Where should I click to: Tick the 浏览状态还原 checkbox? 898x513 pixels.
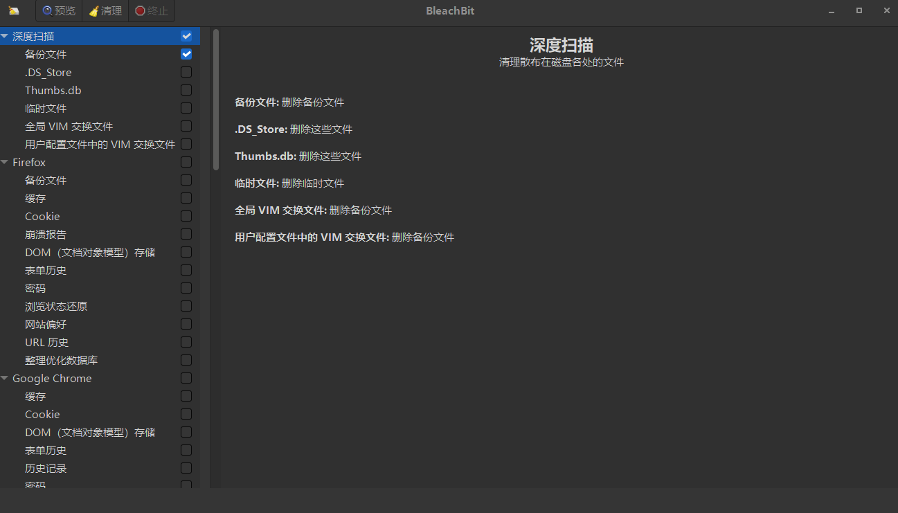tap(186, 306)
